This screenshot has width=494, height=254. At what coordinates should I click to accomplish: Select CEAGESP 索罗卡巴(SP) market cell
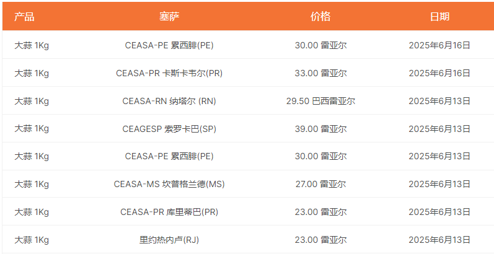169,129
